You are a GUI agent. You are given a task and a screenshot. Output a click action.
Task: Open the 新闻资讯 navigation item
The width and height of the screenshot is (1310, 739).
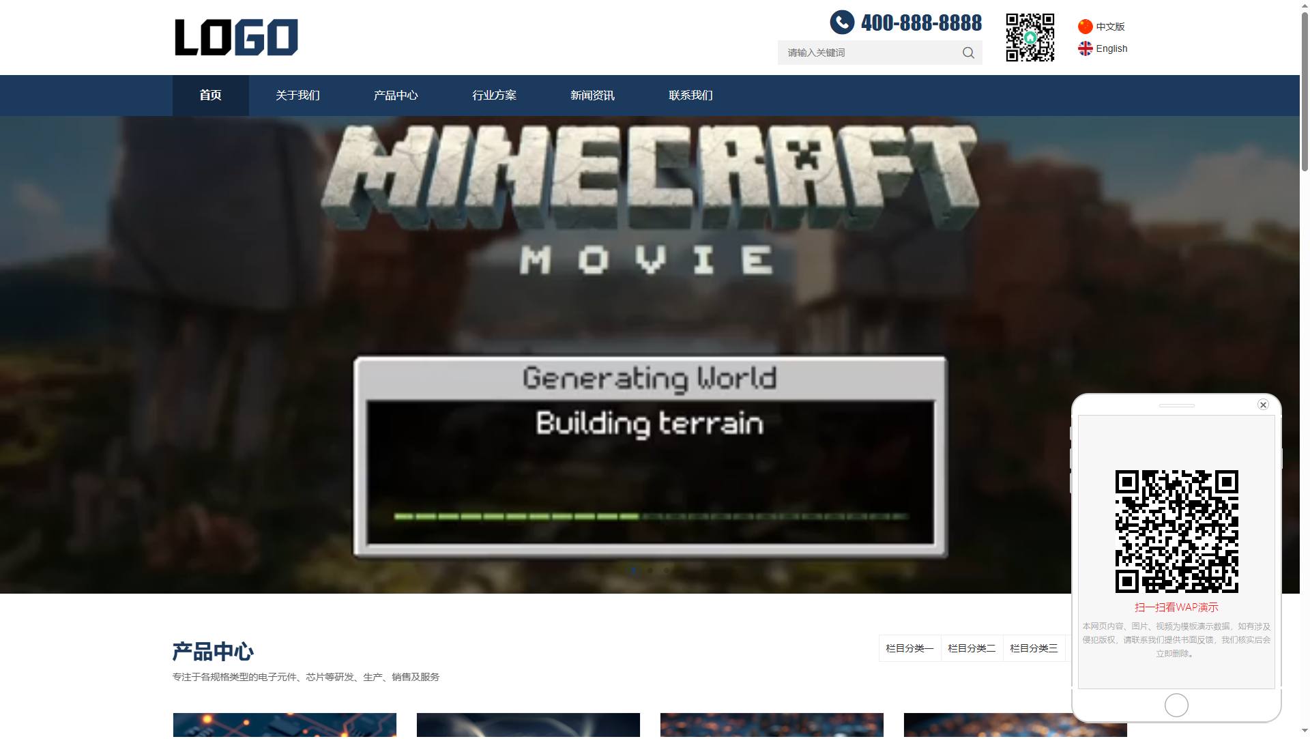pyautogui.click(x=592, y=96)
